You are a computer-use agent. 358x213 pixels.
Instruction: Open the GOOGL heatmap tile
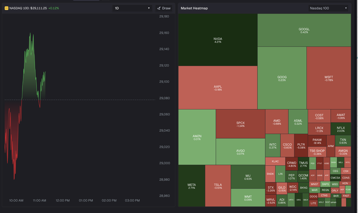[x=304, y=30]
